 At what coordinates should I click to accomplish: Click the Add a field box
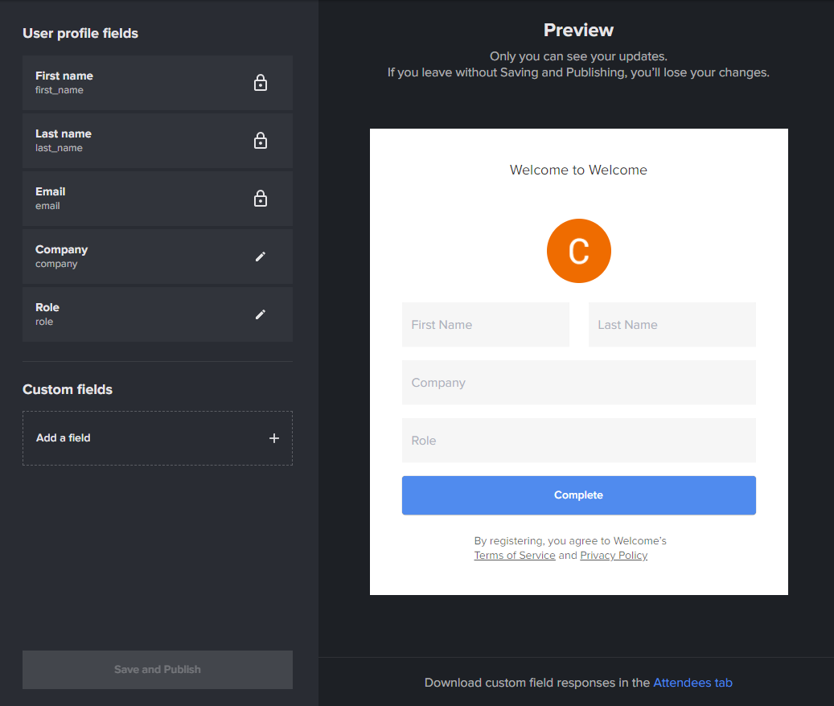point(158,438)
